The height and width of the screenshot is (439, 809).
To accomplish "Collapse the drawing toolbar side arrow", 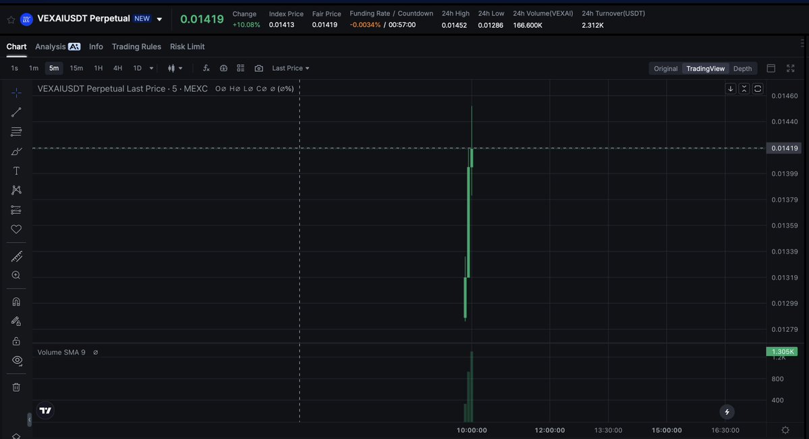I will click(30, 420).
